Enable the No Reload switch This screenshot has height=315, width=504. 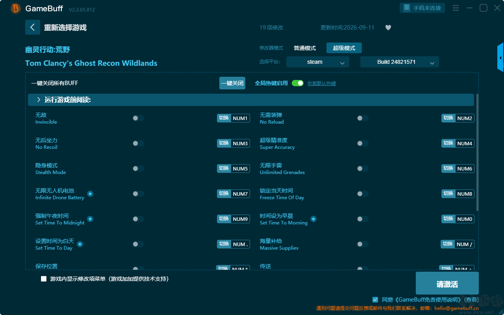[363, 118]
